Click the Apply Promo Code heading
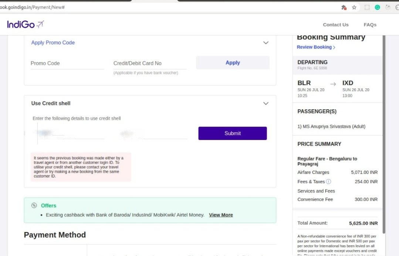Image resolution: width=399 pixels, height=256 pixels. click(x=53, y=42)
